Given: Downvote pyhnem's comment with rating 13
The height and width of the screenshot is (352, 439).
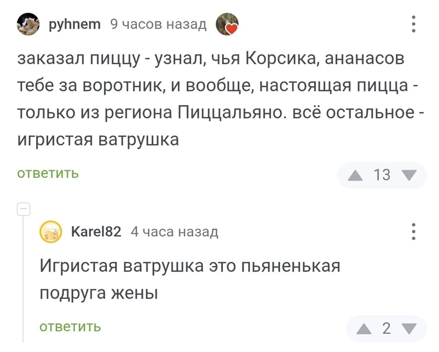Looking at the screenshot, I should 409,175.
